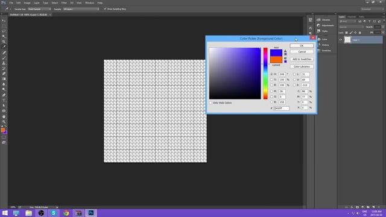Select the Eraser tool
This screenshot has height=217, width=386.
[x=4, y=74]
